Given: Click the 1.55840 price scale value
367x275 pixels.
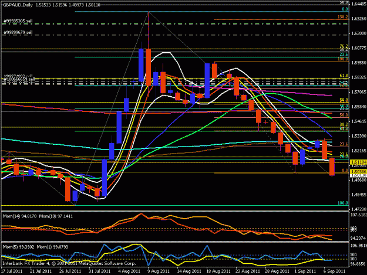Looking at the screenshot, I should pos(359,107).
